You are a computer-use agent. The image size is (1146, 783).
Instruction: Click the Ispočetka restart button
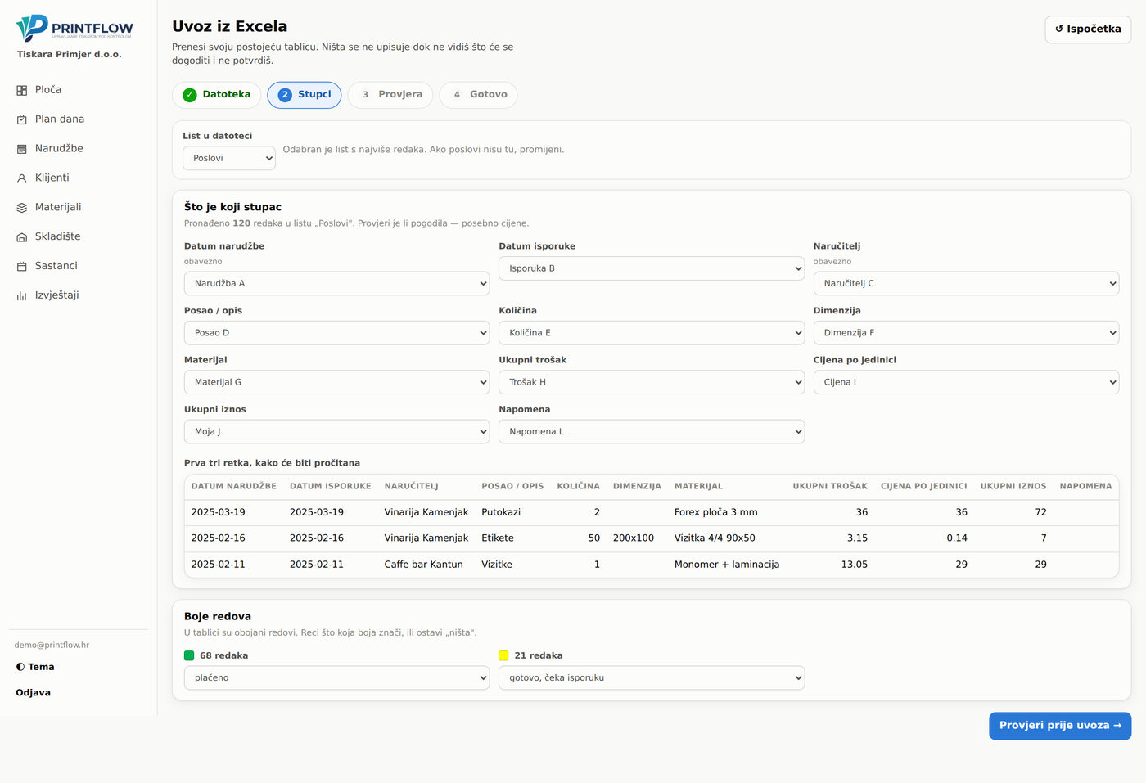pyautogui.click(x=1088, y=29)
